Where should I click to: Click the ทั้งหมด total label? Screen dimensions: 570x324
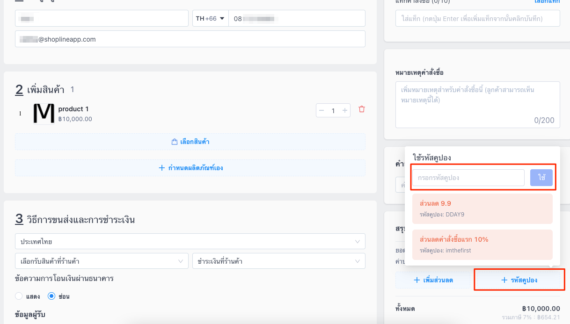(x=405, y=309)
